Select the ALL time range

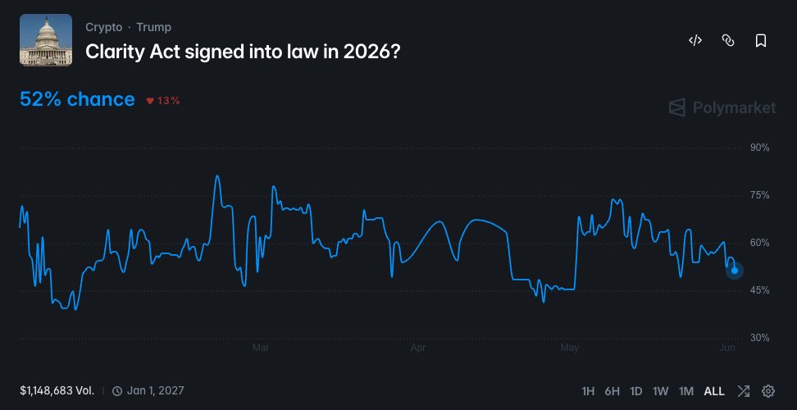click(714, 391)
